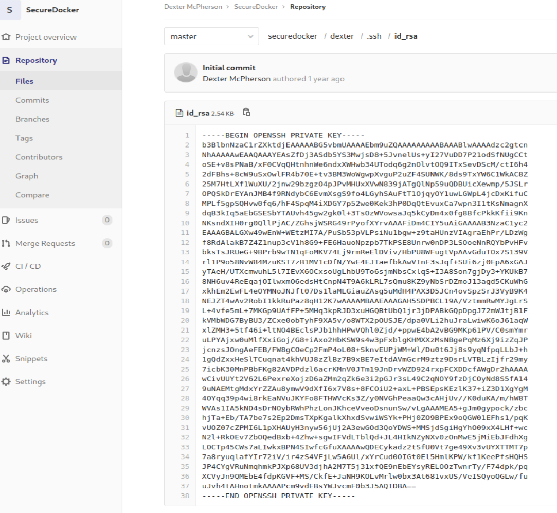
Task: Click the CI / CD rocket icon
Action: (6, 266)
